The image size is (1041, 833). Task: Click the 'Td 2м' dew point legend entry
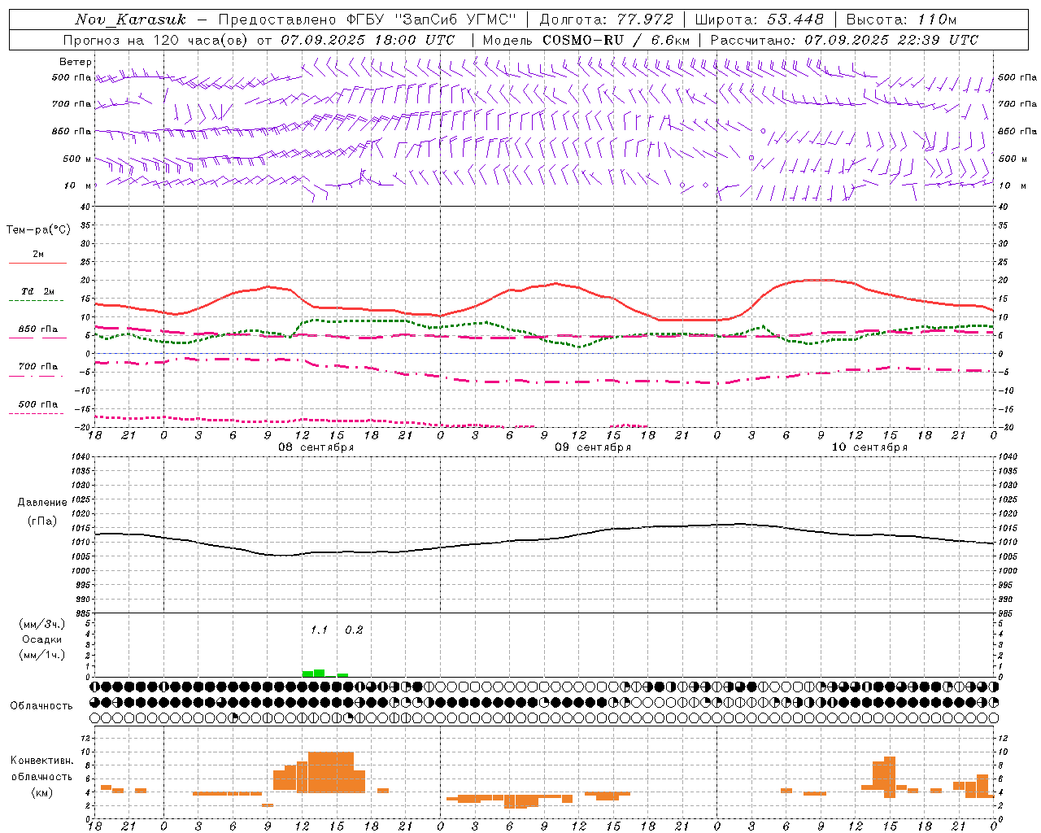coord(38,291)
